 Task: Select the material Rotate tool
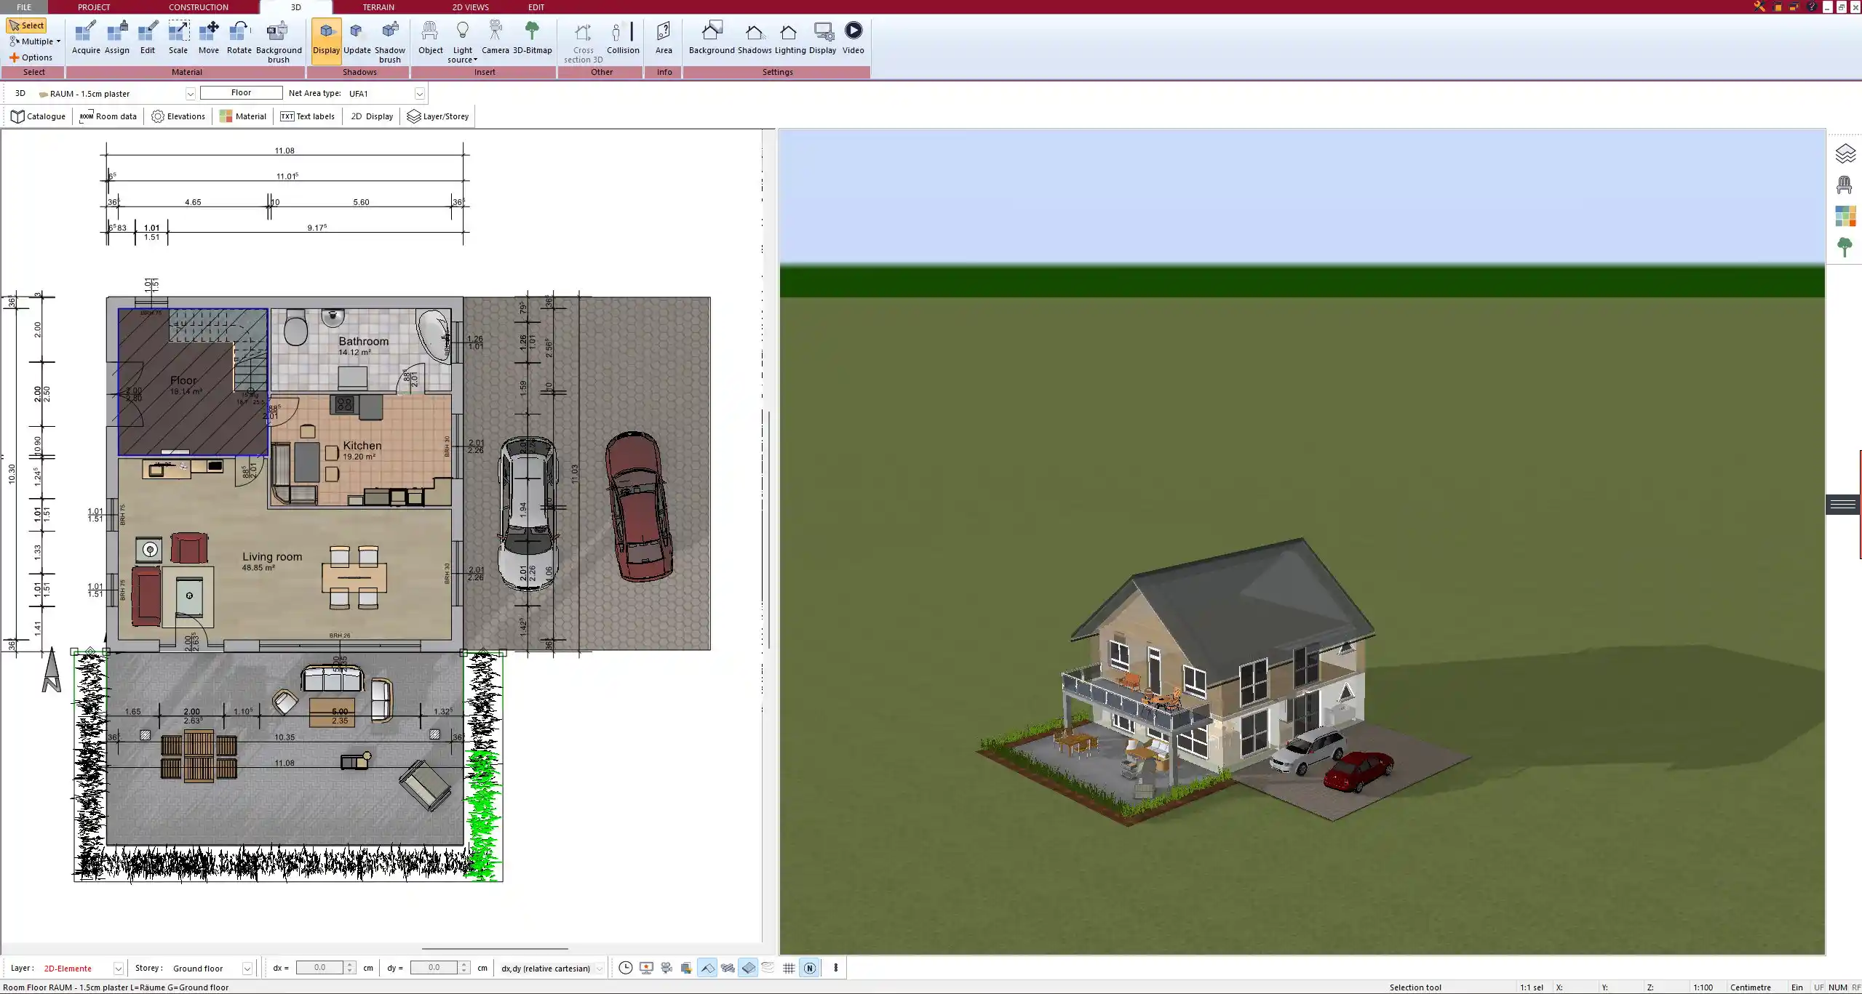(x=239, y=38)
